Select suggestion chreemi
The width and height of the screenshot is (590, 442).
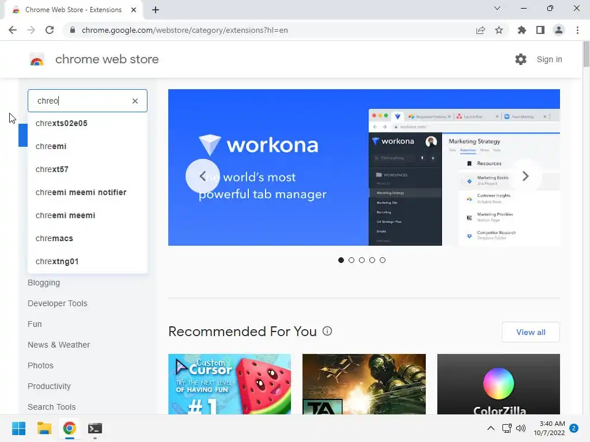click(88, 146)
